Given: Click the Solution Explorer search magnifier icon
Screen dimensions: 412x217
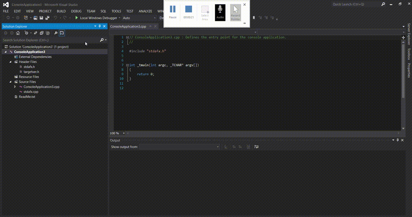Looking at the screenshot, I should coord(102,40).
